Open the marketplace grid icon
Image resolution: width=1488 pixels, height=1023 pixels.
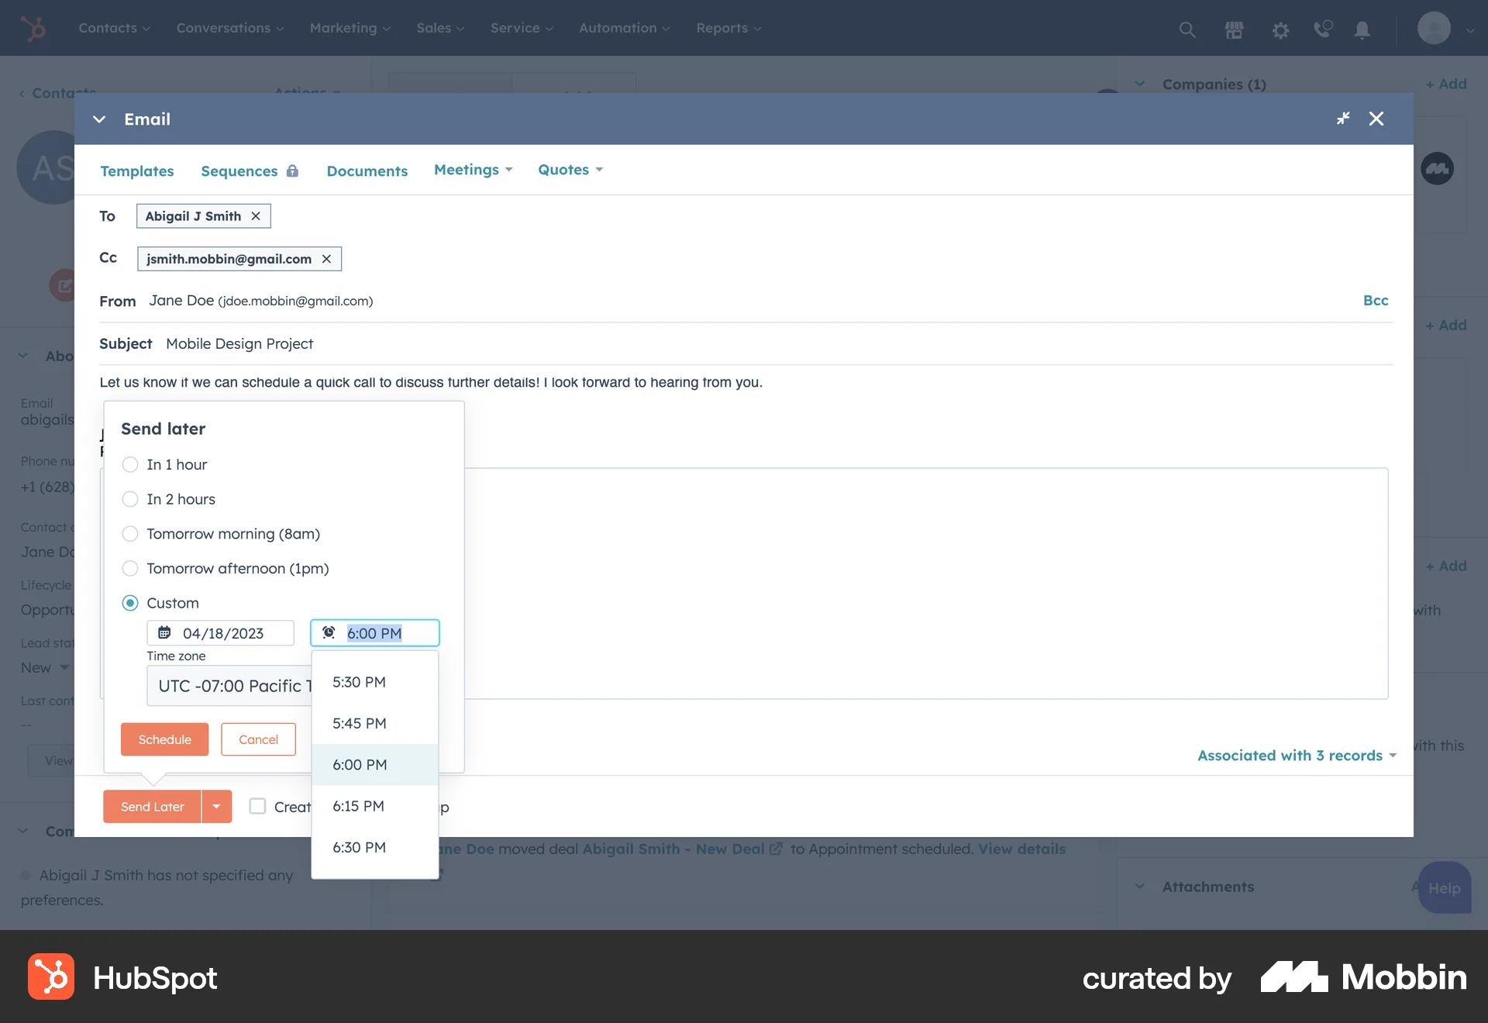[x=1233, y=29]
